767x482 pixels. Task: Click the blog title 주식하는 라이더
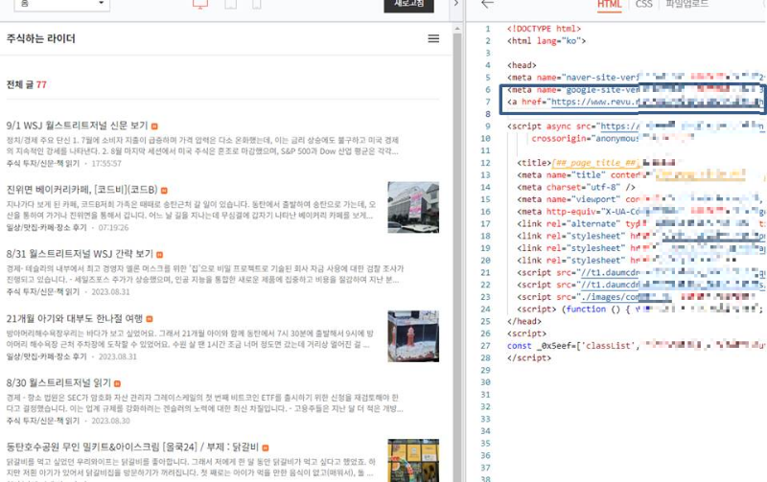tap(40, 38)
